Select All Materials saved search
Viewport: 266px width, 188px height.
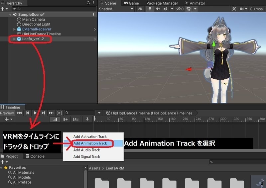(21, 173)
